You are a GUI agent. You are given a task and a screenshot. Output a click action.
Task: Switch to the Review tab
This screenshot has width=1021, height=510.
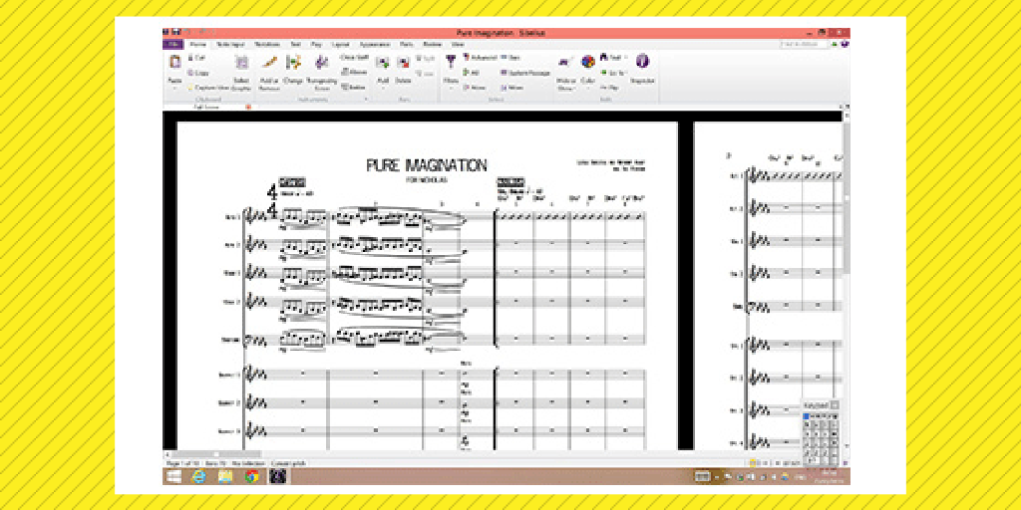point(433,44)
